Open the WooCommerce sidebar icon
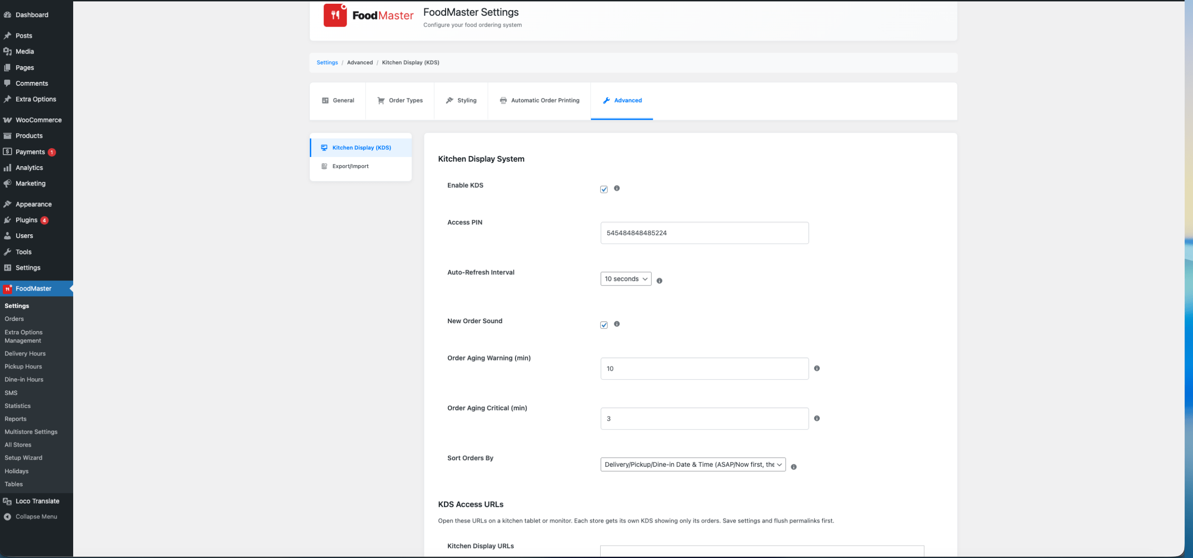The image size is (1193, 558). (7, 120)
